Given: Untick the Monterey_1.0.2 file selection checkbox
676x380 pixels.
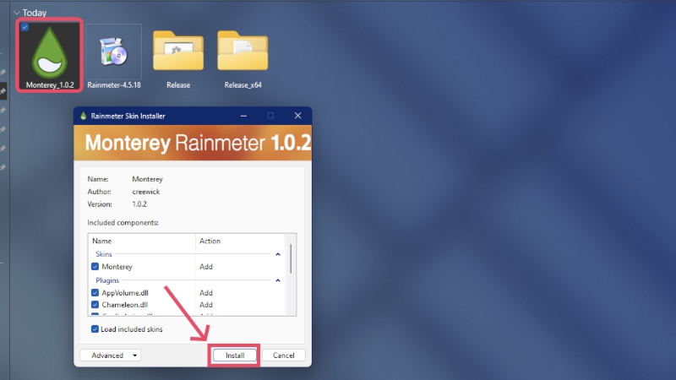Looking at the screenshot, I should pyautogui.click(x=25, y=27).
